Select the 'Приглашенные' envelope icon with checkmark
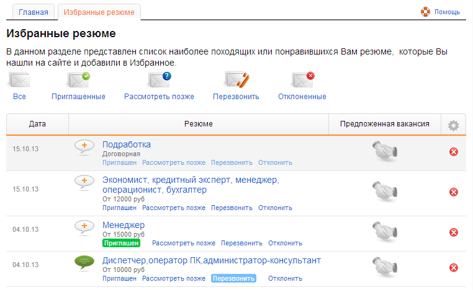The width and height of the screenshot is (473, 290). tap(78, 80)
